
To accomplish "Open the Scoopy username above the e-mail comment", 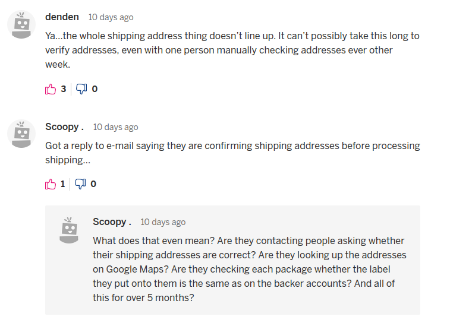I will 64,126.
